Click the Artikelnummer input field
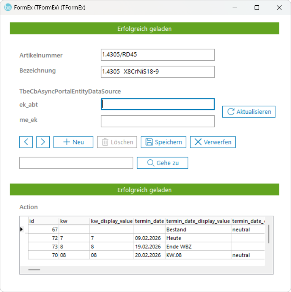Screen dimensions: 291x292 pyautogui.click(x=157, y=55)
